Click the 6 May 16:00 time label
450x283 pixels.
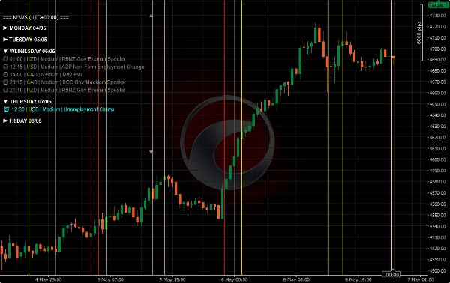pos(358,279)
